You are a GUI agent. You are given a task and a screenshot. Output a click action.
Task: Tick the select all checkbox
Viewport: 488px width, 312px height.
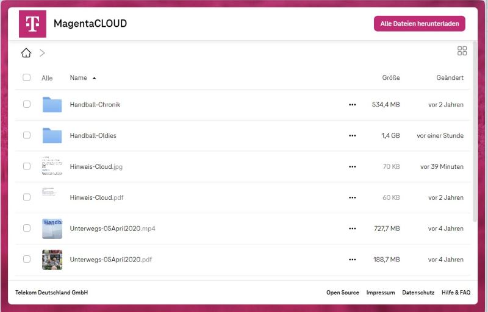(x=26, y=77)
